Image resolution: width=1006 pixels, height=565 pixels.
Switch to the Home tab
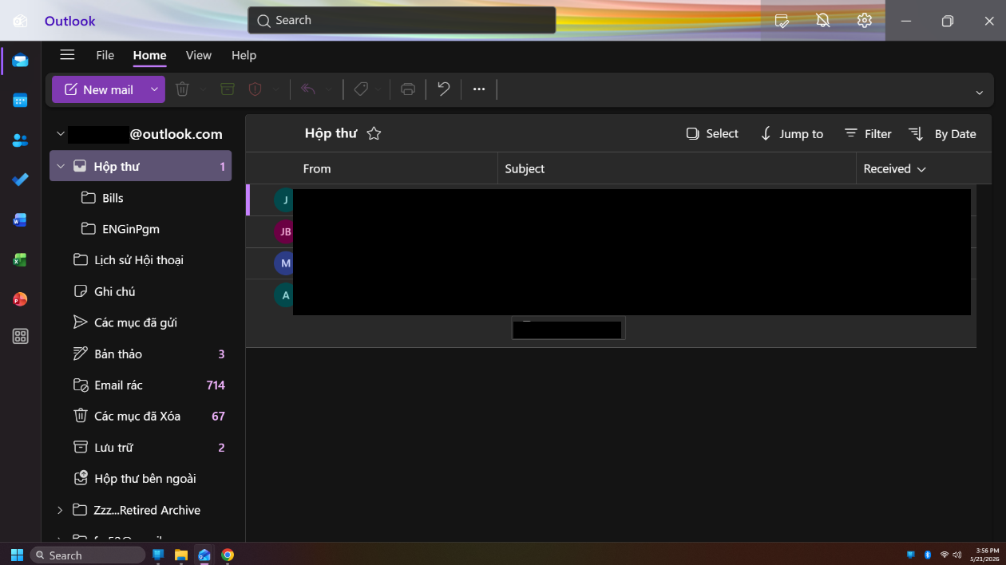(149, 55)
